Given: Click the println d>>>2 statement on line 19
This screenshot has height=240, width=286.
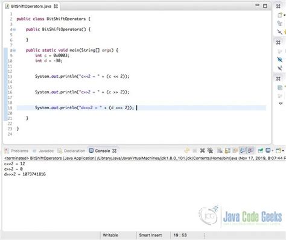Looking at the screenshot, I should pos(84,108).
